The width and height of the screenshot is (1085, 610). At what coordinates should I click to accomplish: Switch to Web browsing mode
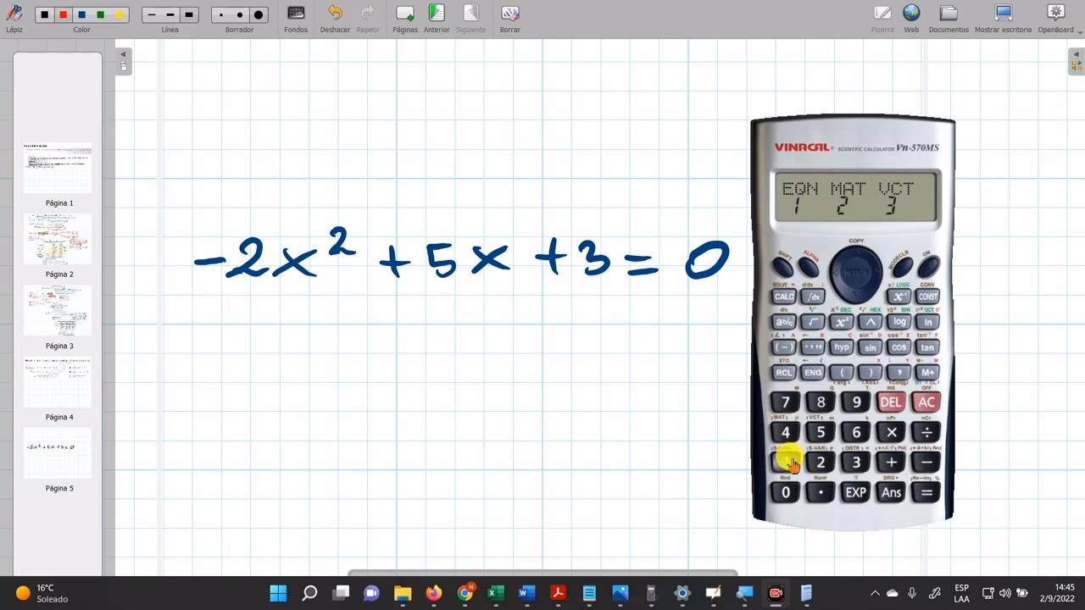pos(911,14)
